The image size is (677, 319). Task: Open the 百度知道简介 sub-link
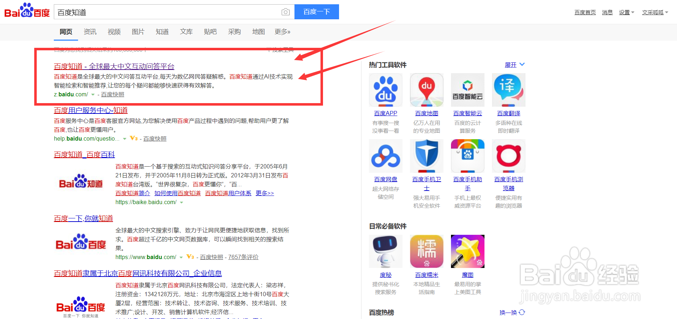pos(133,193)
